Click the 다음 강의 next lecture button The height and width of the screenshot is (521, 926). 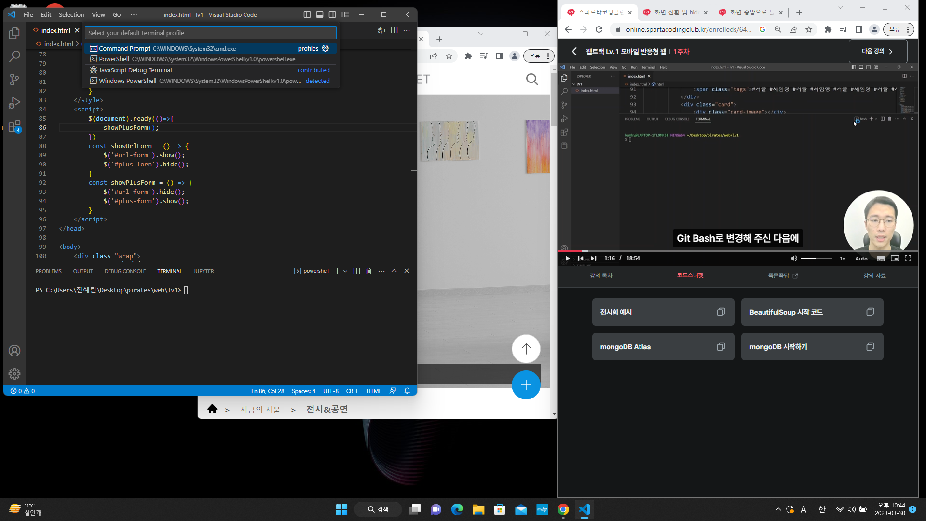878,51
